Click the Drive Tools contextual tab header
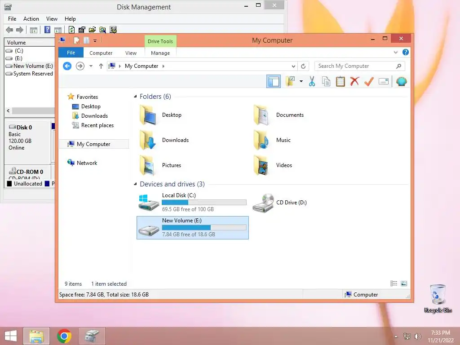Screen dimensions: 460x345 (x=160, y=41)
